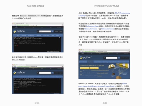Click page number 9/83
Screen dimensions: 142x106
tap(105, 103)
